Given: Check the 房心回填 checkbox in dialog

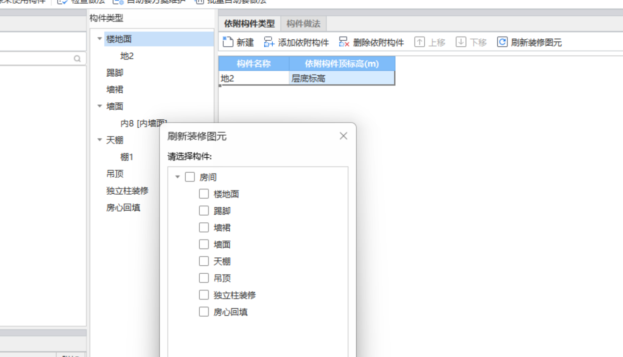Looking at the screenshot, I should click(204, 312).
